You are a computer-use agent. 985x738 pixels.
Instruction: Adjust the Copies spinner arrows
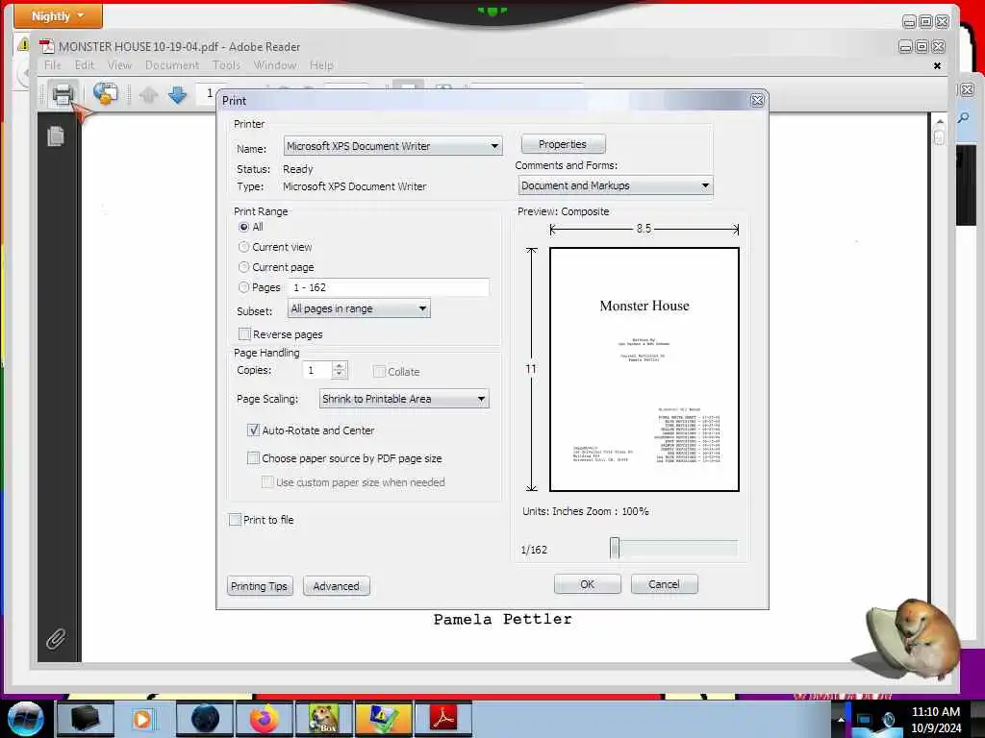tap(340, 370)
